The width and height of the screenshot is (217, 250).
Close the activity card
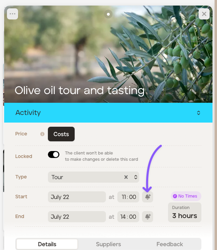(204, 14)
